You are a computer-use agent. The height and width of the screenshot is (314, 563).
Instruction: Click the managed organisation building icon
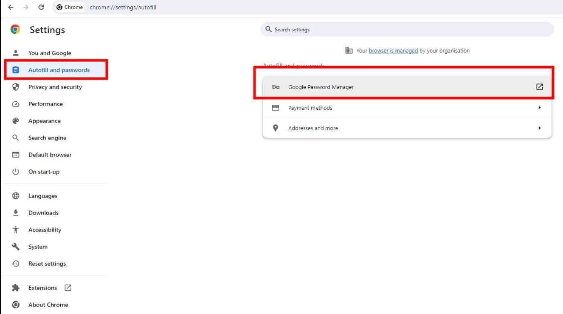pos(349,50)
